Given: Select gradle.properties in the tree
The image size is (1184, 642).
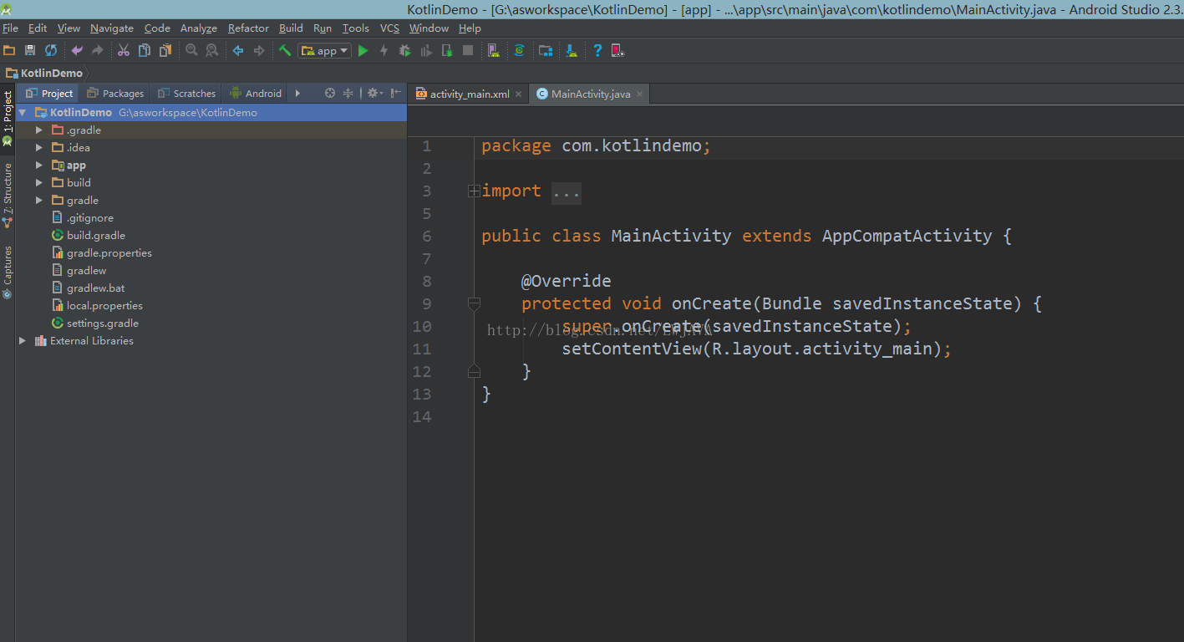Looking at the screenshot, I should 101,252.
